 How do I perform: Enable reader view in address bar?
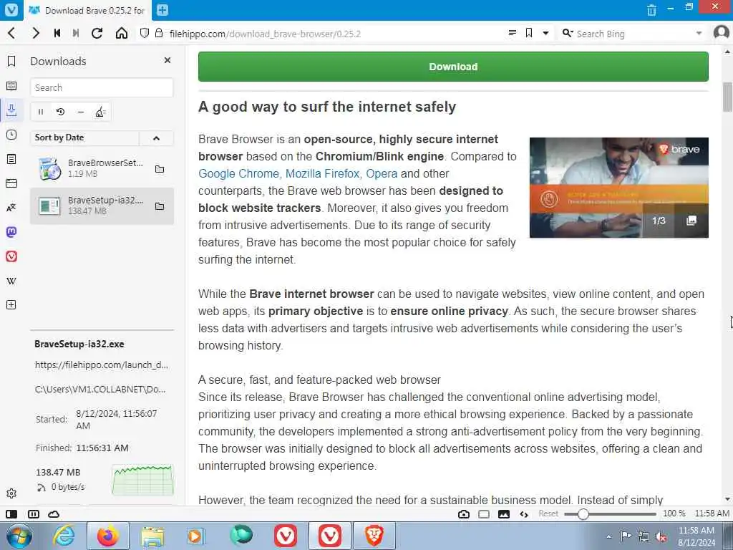(513, 33)
